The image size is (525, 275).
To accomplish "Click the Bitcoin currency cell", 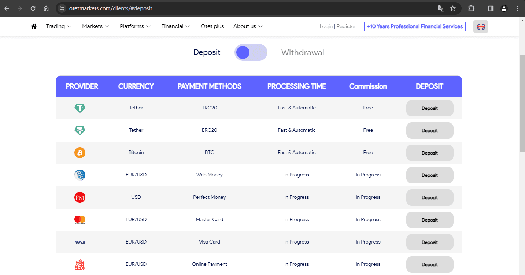I will [x=136, y=153].
